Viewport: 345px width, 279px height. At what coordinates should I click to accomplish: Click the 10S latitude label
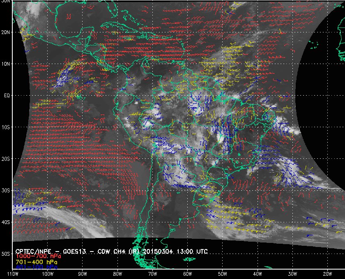5,127
